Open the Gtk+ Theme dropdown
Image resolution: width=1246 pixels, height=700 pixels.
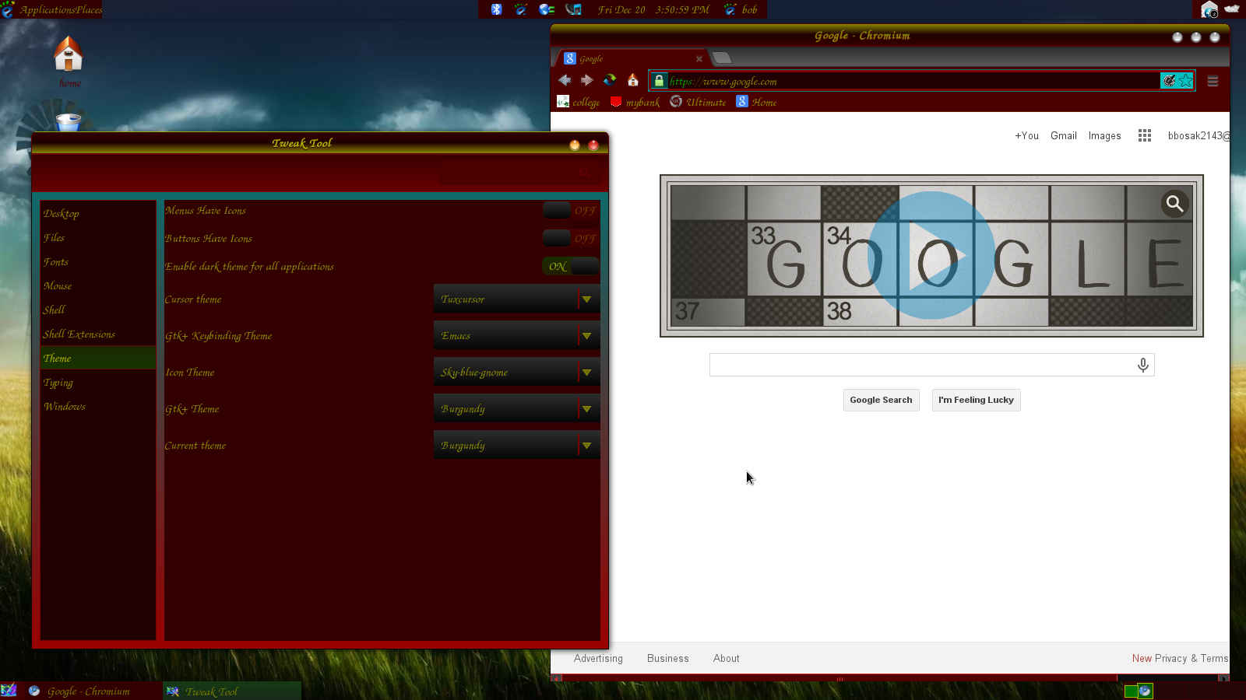[516, 409]
